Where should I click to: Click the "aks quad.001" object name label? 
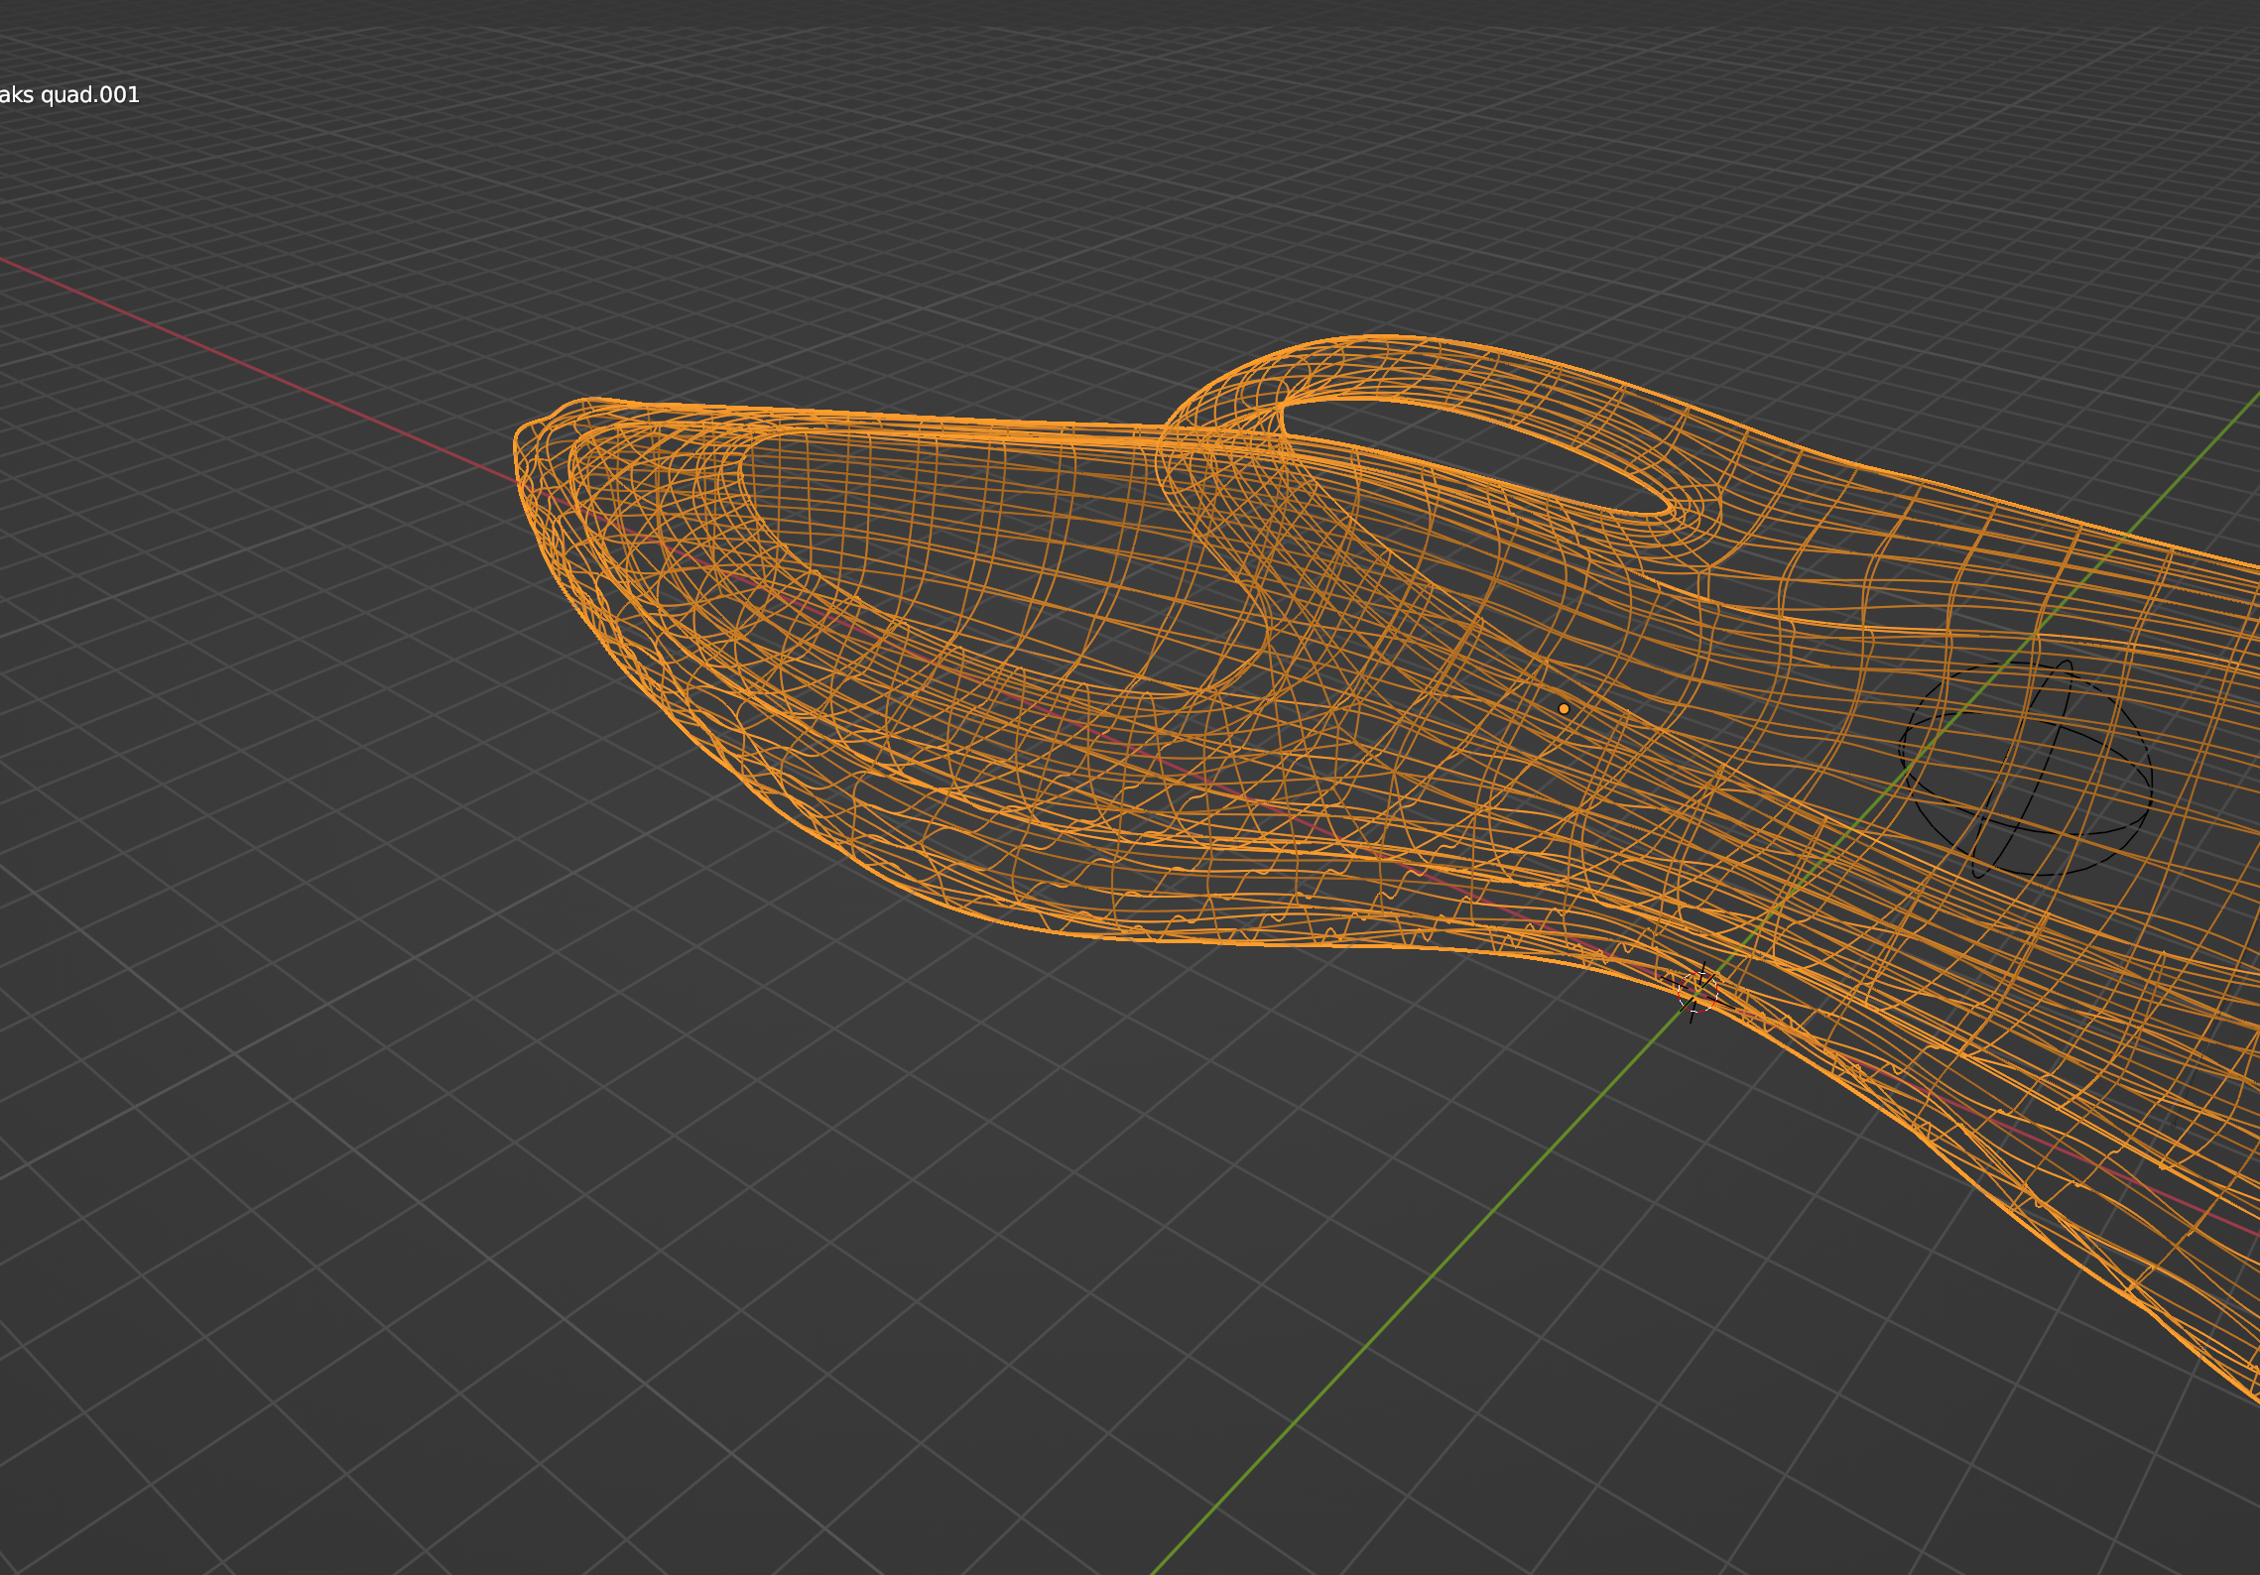coord(69,95)
